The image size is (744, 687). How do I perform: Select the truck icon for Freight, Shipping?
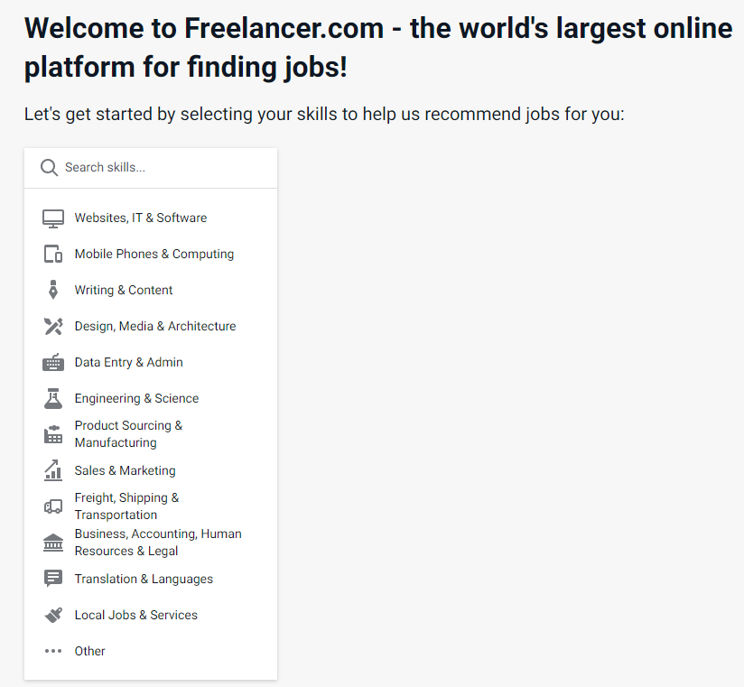(x=53, y=506)
